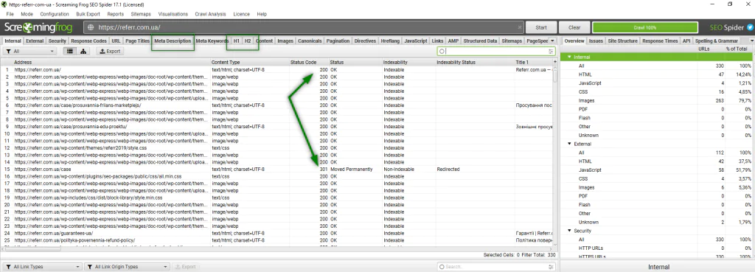Open search options icon in bottom search box
Image resolution: width=755 pixels, height=272 pixels.
551,267
